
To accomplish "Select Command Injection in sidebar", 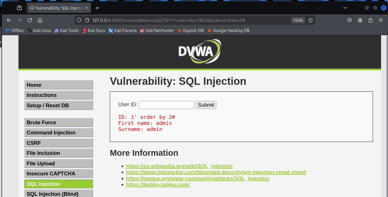I will 59,133.
